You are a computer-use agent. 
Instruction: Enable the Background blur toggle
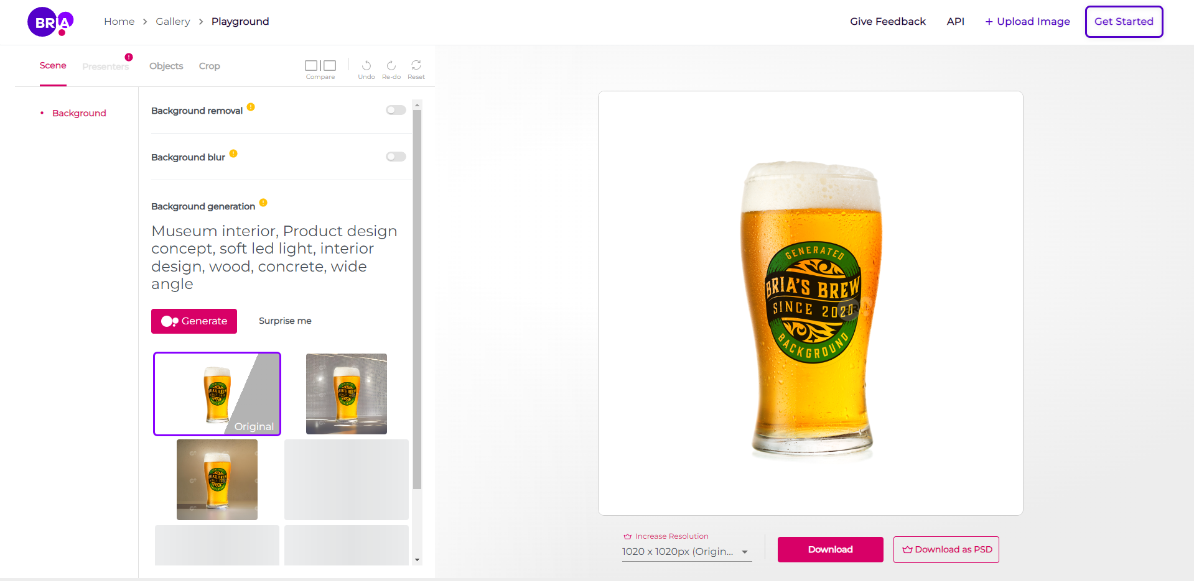click(396, 157)
